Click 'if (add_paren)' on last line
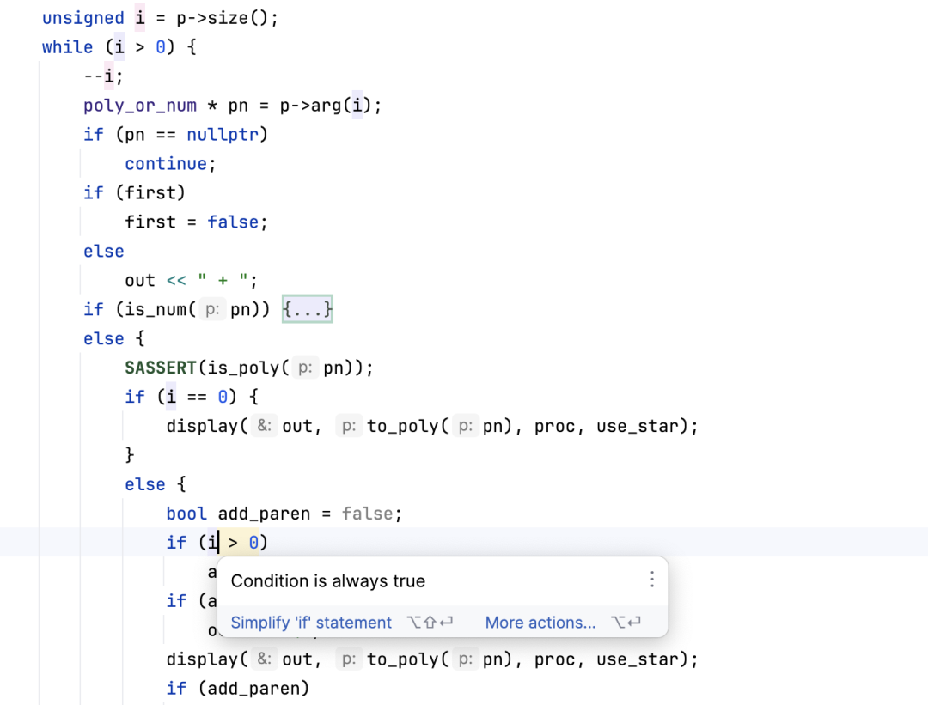Screen dimensions: 928x705 point(237,689)
